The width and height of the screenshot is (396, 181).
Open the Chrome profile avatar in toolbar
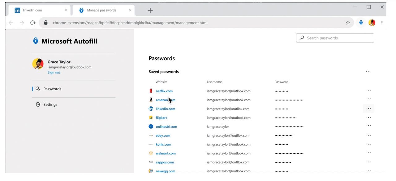click(372, 23)
